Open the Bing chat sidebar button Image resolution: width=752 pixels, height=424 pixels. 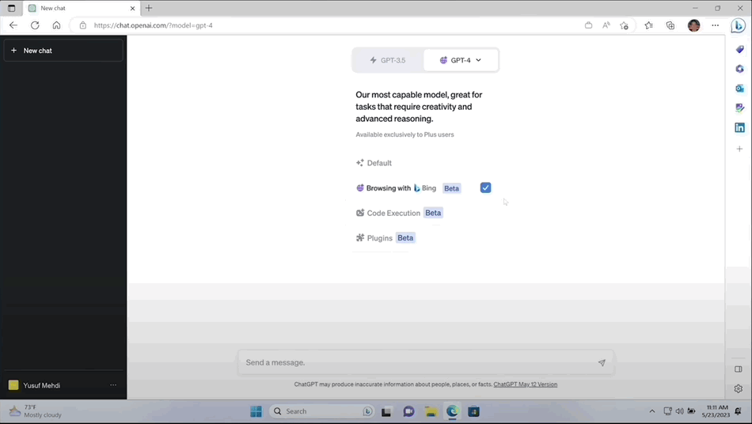pos(738,25)
